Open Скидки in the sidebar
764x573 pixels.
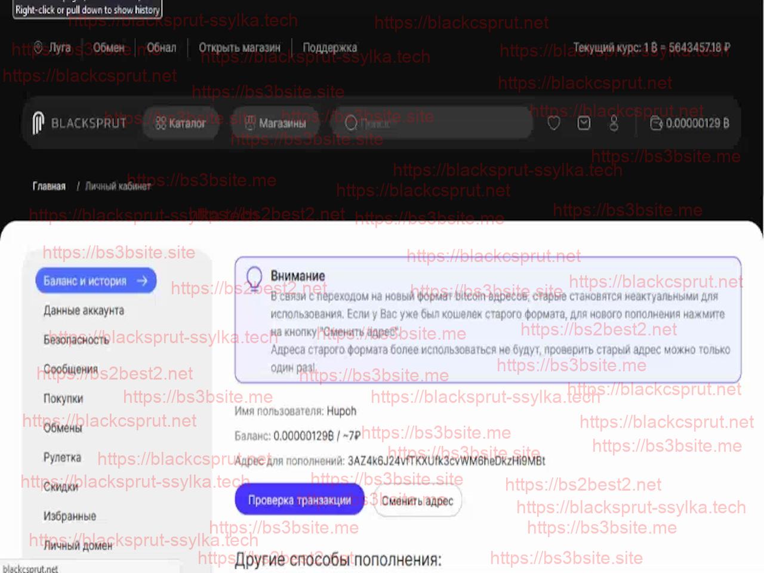[x=60, y=486]
